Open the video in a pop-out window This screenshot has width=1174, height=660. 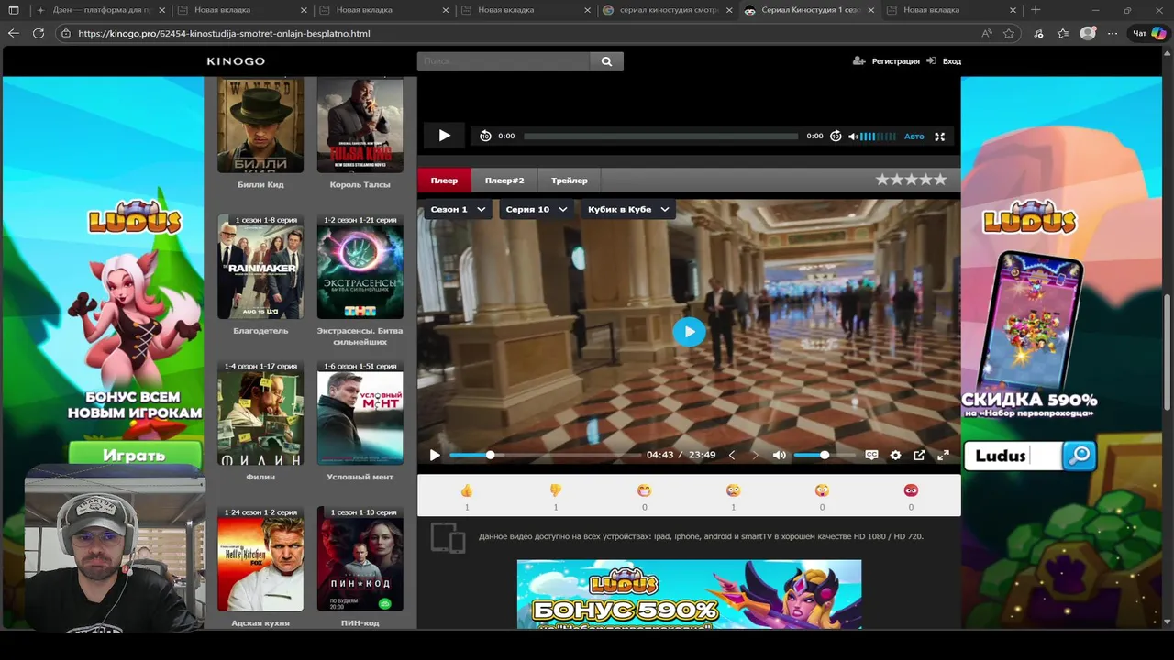[919, 455]
